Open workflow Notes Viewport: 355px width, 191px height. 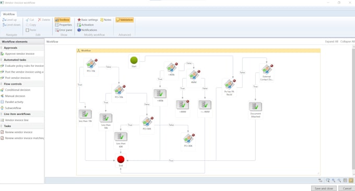[106, 20]
